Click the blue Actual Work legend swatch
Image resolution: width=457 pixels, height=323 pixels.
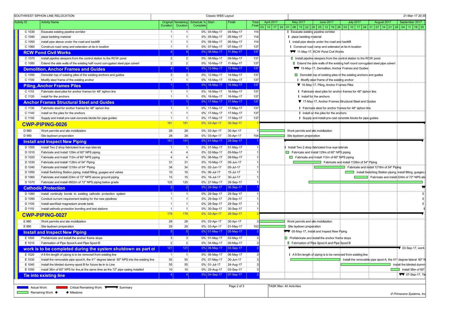coord(23,287)
